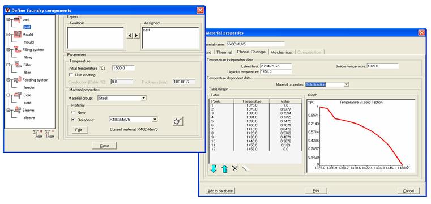
Task: Select the sleeve child tree item
Action: click(29, 118)
